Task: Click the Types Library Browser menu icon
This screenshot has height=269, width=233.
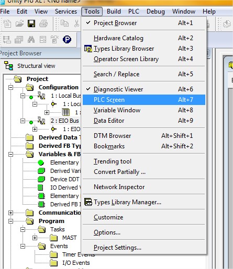Action: pyautogui.click(x=88, y=49)
